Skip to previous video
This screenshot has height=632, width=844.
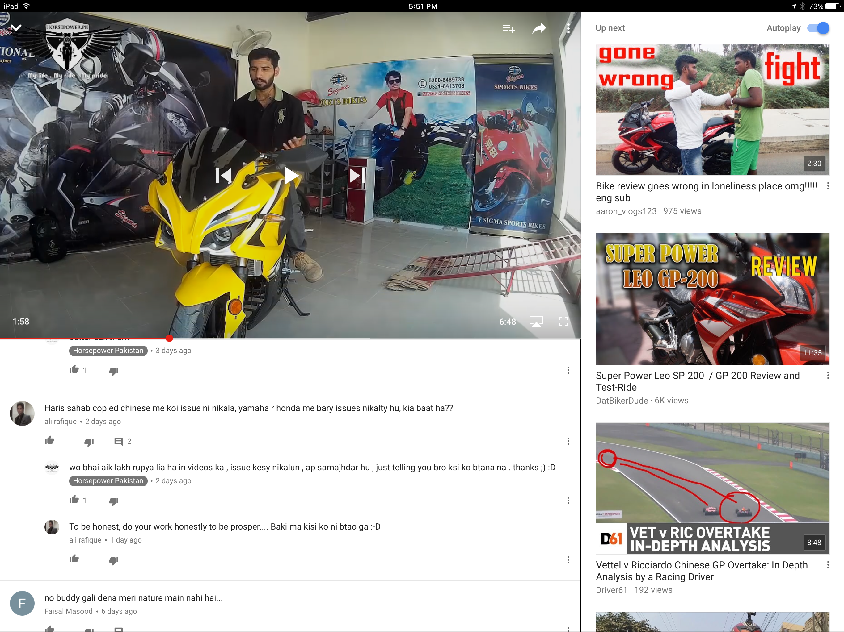(224, 176)
